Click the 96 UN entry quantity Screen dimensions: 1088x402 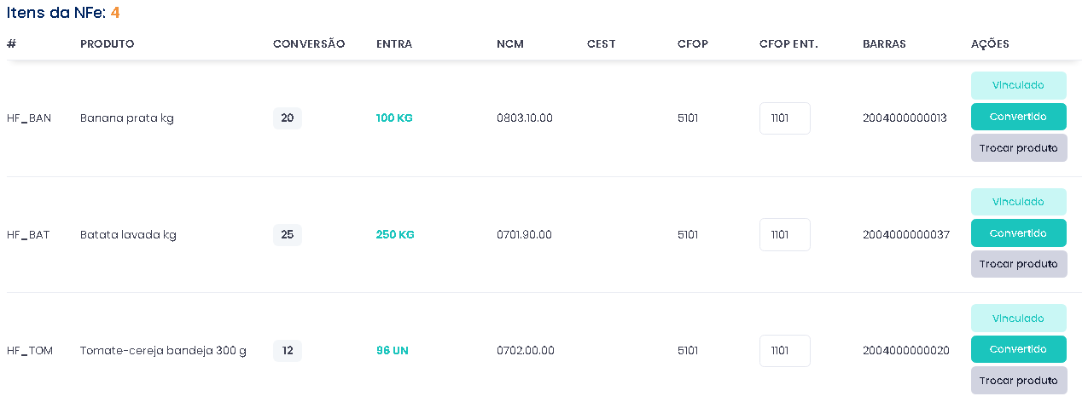tap(392, 351)
